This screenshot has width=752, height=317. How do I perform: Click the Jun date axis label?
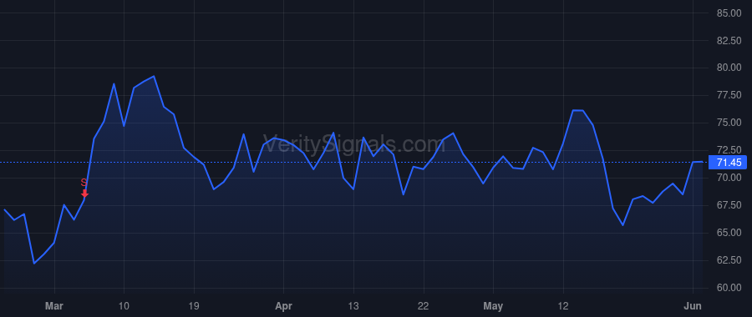click(693, 306)
